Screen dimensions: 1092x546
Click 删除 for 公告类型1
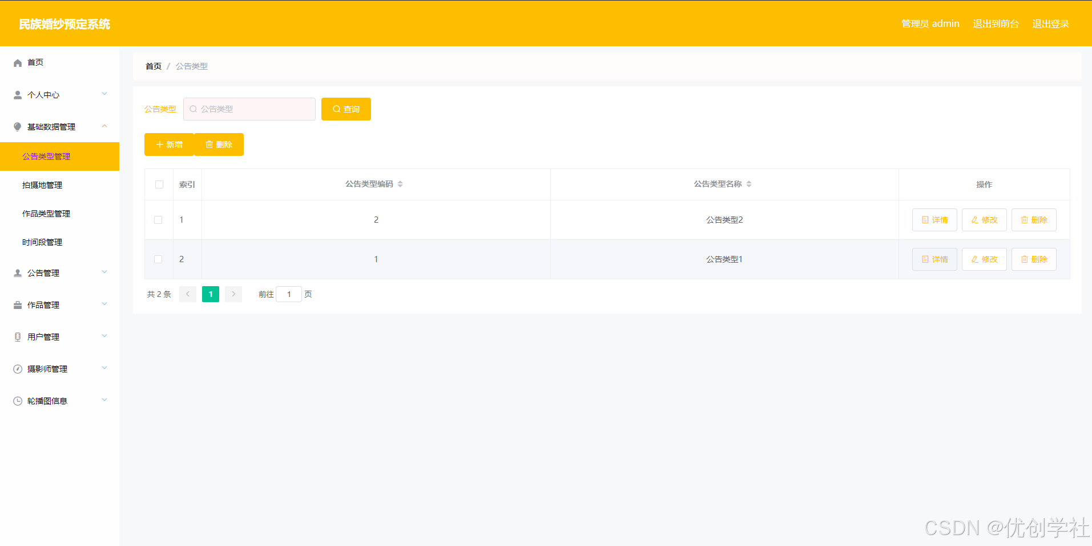(1034, 259)
